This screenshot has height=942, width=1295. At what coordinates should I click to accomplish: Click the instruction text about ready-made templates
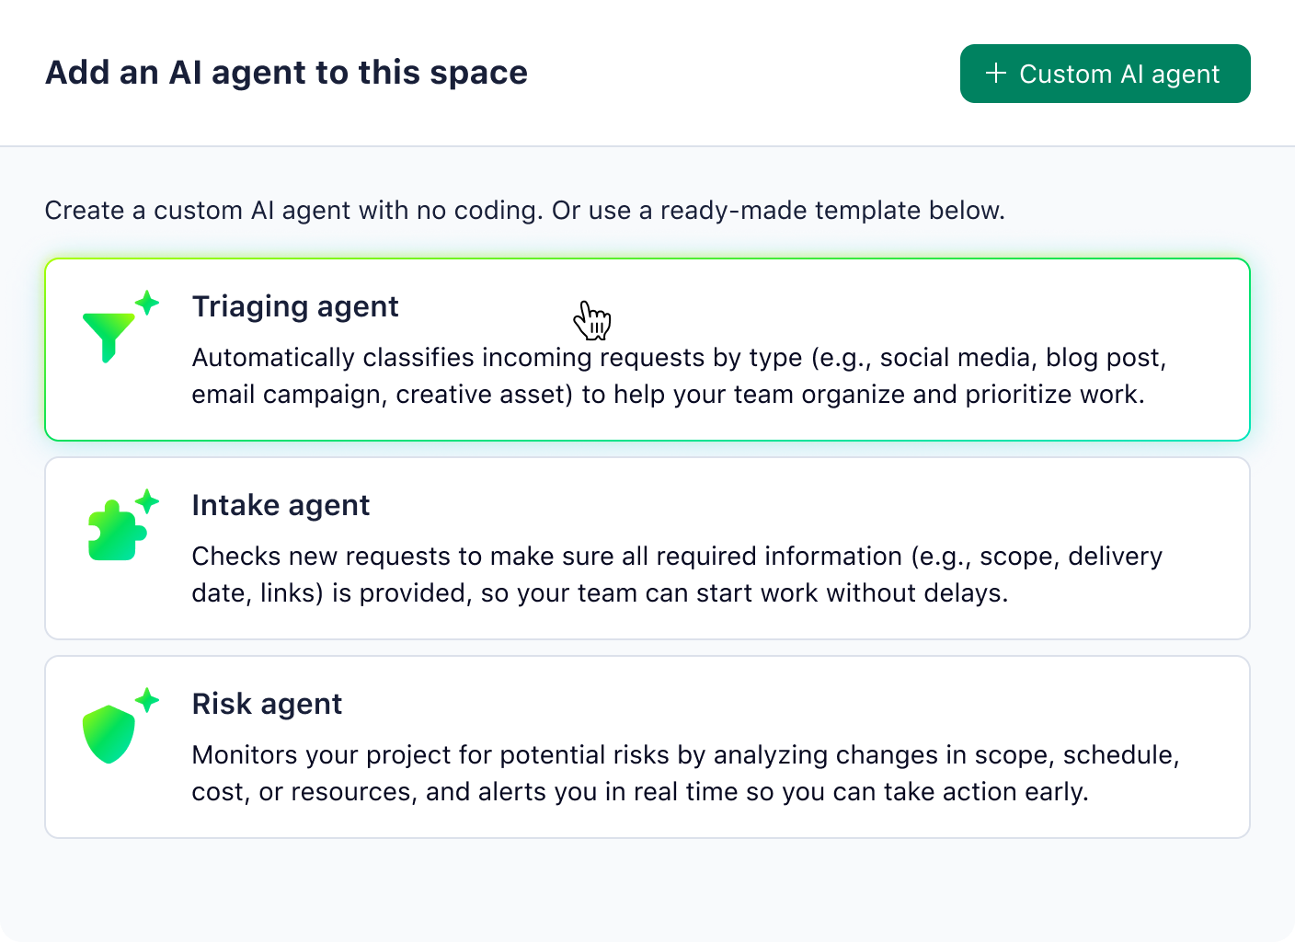coord(525,210)
